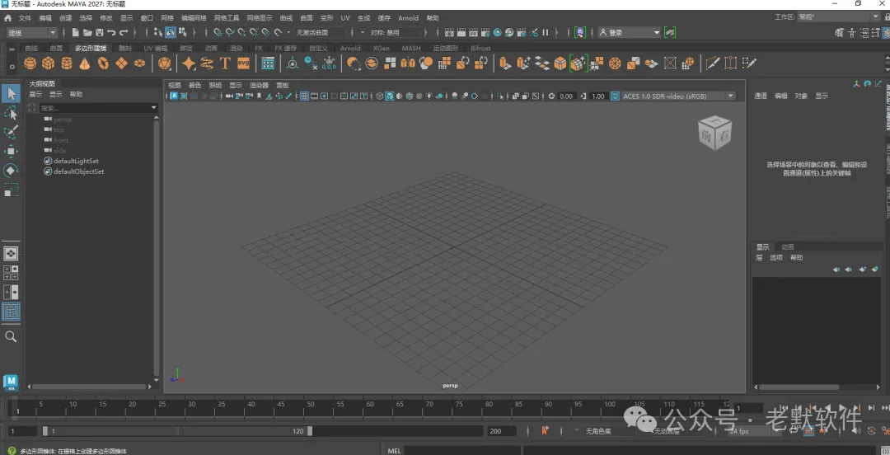Click the SVG import shelf icon
This screenshot has height=455, width=890.
pyautogui.click(x=243, y=63)
